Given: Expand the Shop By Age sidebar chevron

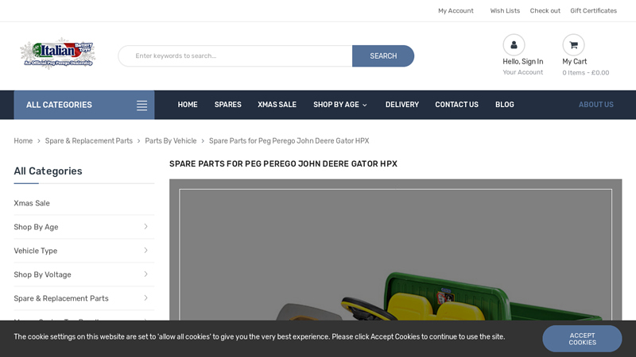Looking at the screenshot, I should (145, 227).
